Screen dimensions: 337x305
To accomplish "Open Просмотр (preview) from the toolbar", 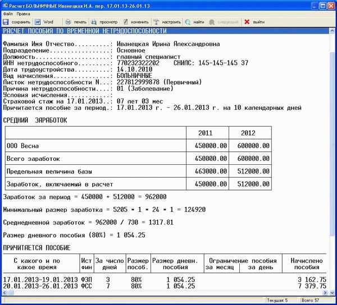I will pyautogui.click(x=104, y=22).
